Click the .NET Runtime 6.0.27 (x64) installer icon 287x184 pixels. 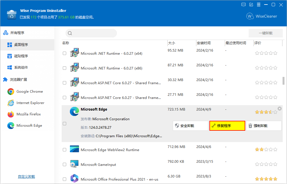74,52
